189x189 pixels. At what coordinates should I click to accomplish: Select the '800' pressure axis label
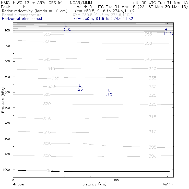(x=7, y=139)
